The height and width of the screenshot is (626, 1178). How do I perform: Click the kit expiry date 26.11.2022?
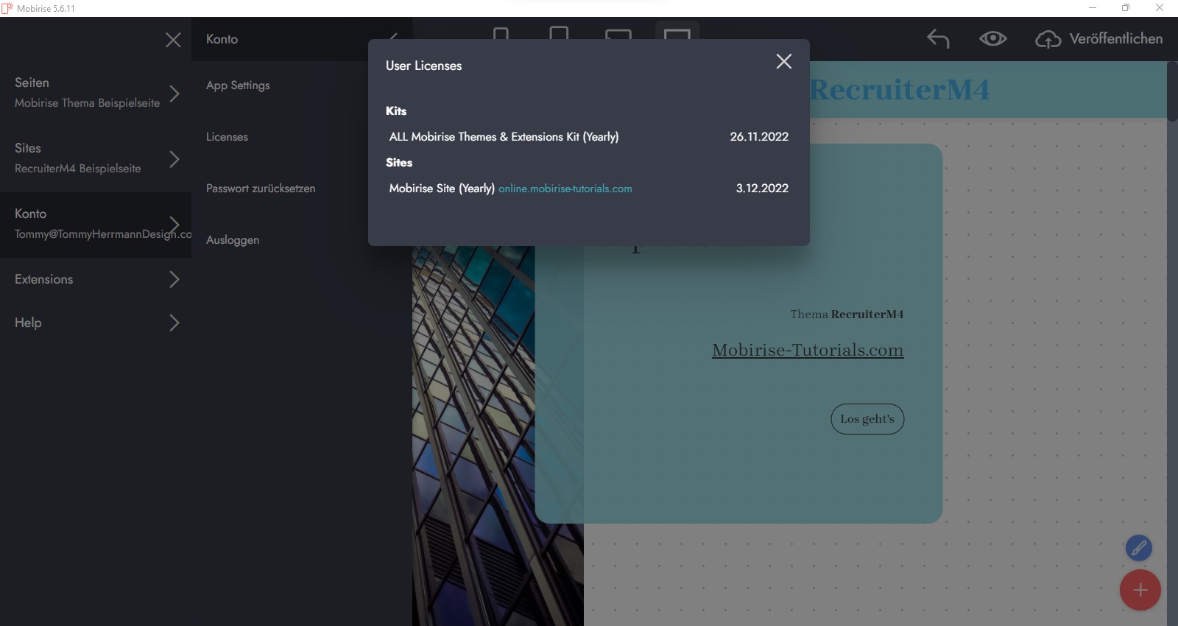coord(759,137)
